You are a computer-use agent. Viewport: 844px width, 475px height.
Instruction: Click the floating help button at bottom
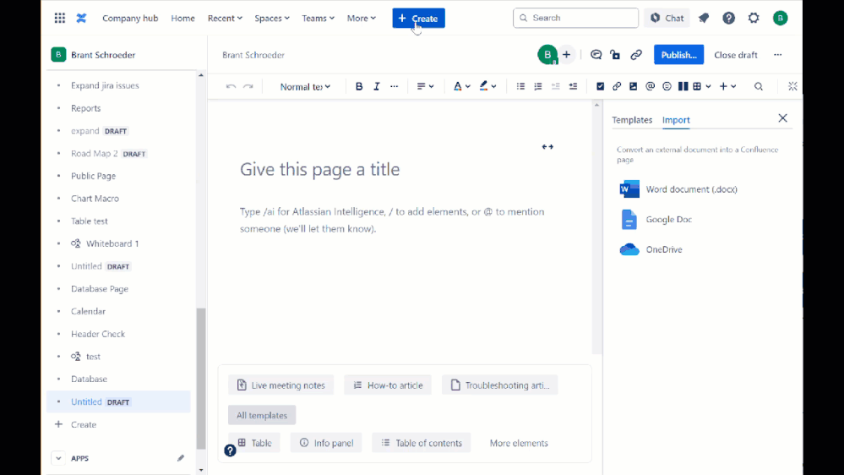(230, 450)
